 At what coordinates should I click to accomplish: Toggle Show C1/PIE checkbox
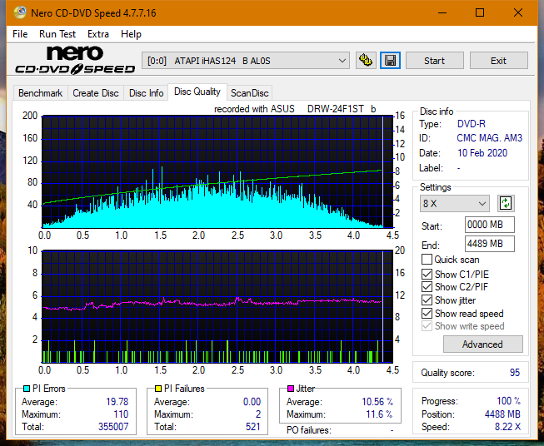coord(427,274)
